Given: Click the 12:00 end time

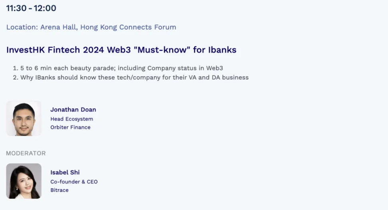Looking at the screenshot, I should pos(45,8).
